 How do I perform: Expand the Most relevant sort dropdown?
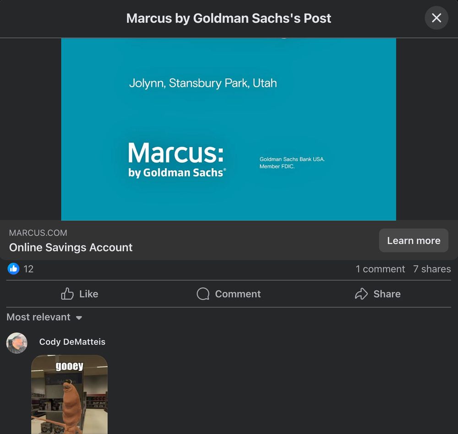44,317
